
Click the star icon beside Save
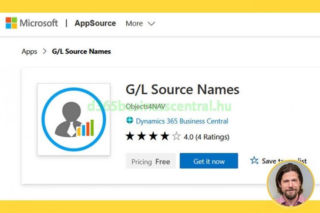point(254,161)
